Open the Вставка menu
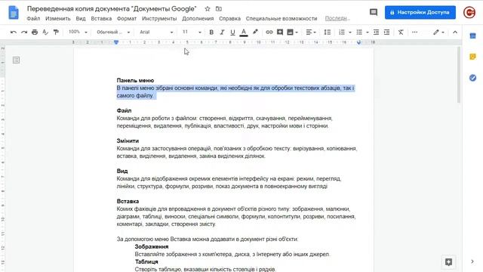The width and height of the screenshot is (483, 272). 101,18
